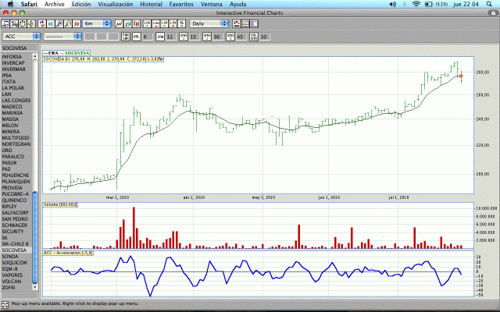Click the percent scale toolbar icon
Viewport: 500px width, 312px height.
pyautogui.click(x=181, y=24)
